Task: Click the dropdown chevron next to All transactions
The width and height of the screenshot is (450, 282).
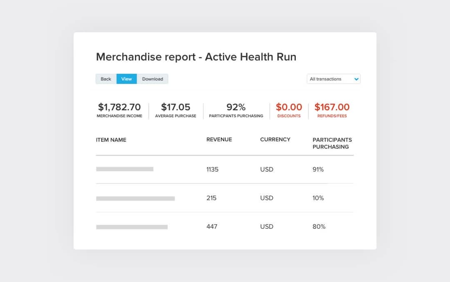Action: [x=356, y=79]
